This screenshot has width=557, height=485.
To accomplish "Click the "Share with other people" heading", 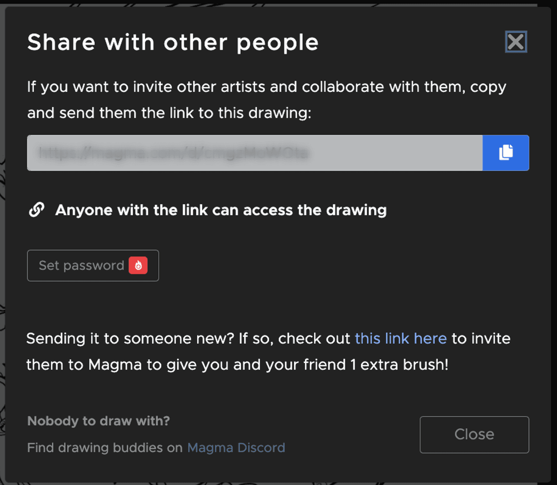I will coord(173,42).
